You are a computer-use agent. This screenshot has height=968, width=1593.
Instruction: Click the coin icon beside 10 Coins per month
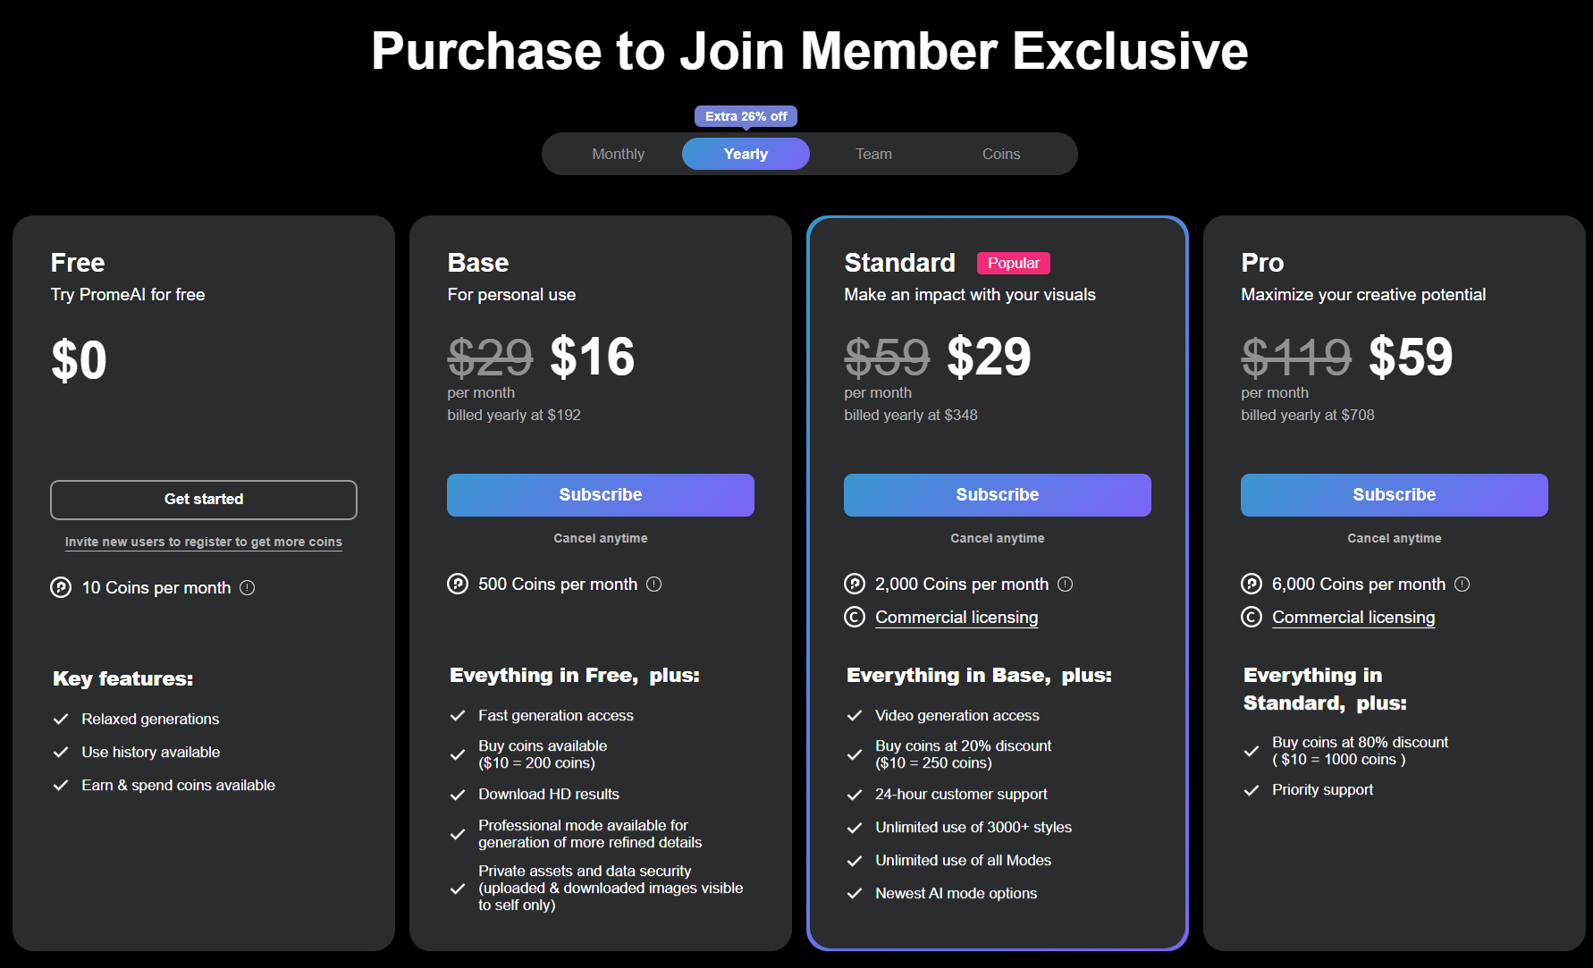pos(59,587)
